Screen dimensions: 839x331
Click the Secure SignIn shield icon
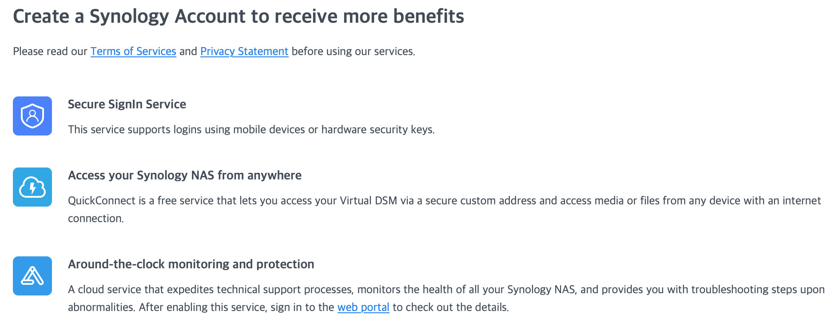click(32, 116)
